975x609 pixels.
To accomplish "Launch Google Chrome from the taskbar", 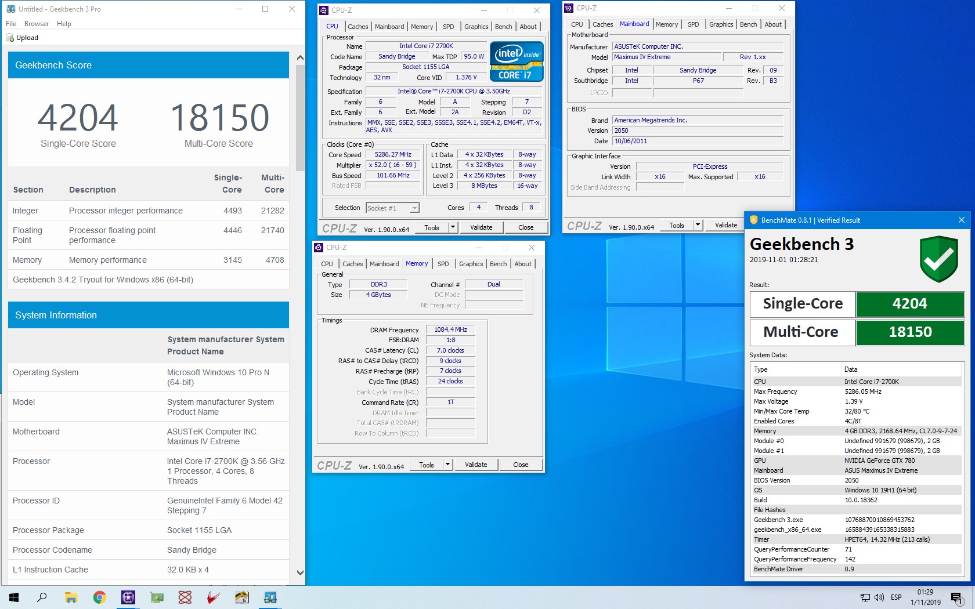I will [100, 597].
